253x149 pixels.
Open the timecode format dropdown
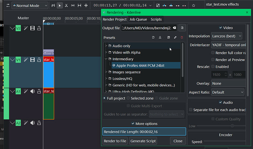(x=150, y=5)
